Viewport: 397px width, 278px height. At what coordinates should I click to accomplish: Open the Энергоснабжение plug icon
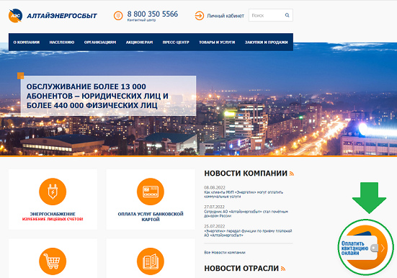pyautogui.click(x=53, y=192)
